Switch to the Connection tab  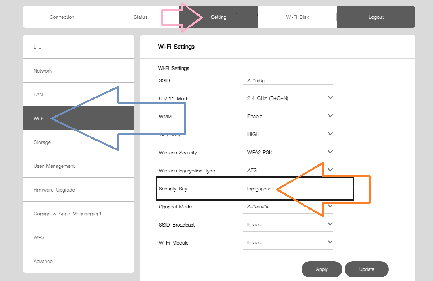(x=62, y=17)
